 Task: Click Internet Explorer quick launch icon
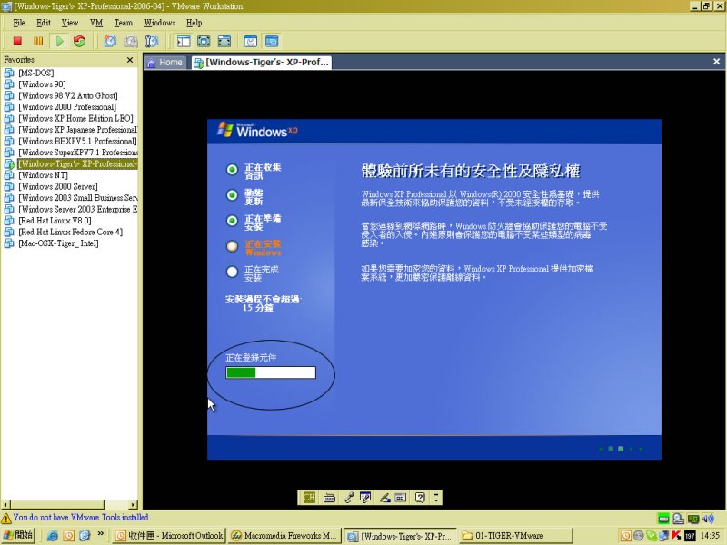53,535
